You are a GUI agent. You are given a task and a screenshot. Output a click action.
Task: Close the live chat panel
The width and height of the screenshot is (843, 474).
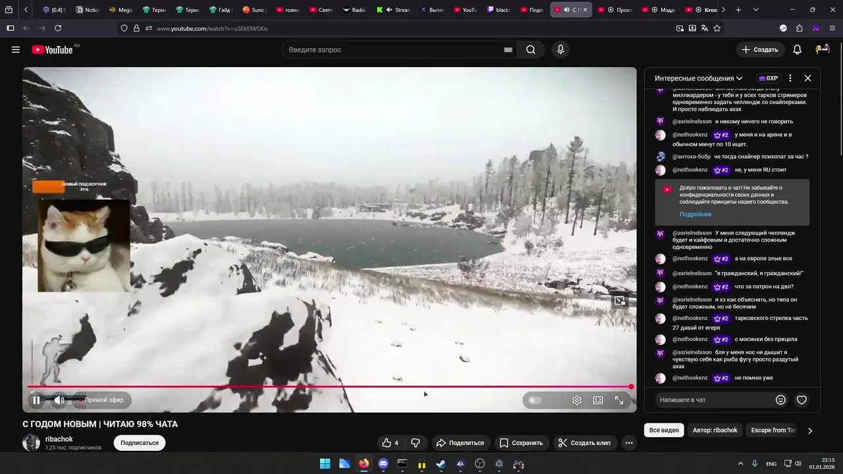[x=807, y=78]
